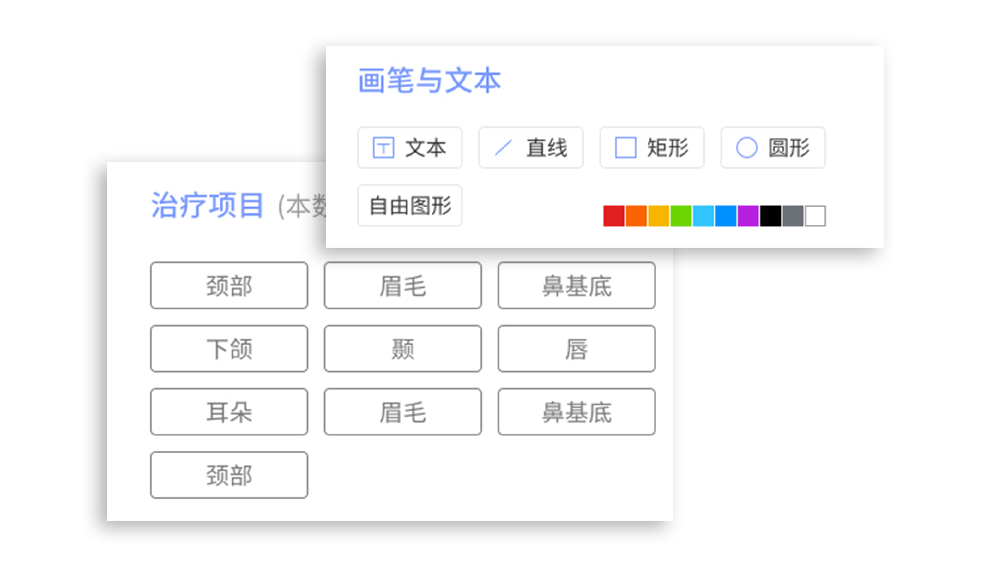This screenshot has height=576, width=1002.
Task: Select the darker blue color swatch
Action: pos(725,216)
